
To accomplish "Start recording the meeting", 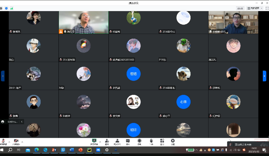I will [x=139, y=141].
